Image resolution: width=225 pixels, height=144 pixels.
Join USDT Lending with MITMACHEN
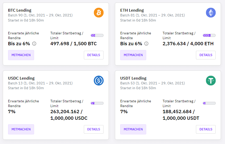[133, 129]
